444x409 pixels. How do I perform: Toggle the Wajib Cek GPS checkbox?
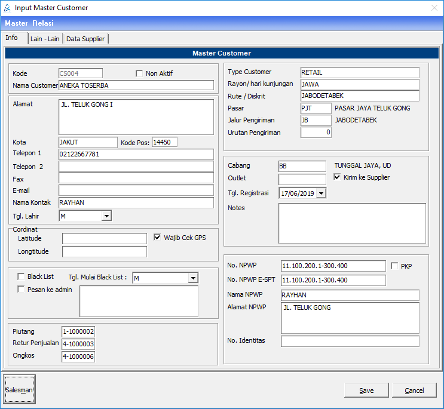tap(158, 237)
